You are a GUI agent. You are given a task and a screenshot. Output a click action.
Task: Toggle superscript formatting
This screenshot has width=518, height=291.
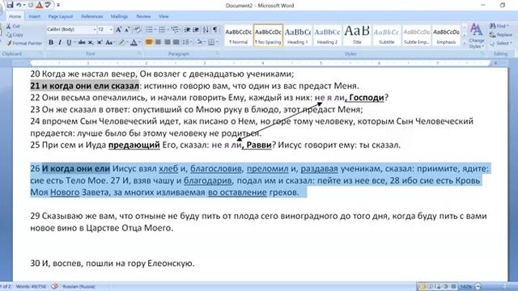pos(100,42)
